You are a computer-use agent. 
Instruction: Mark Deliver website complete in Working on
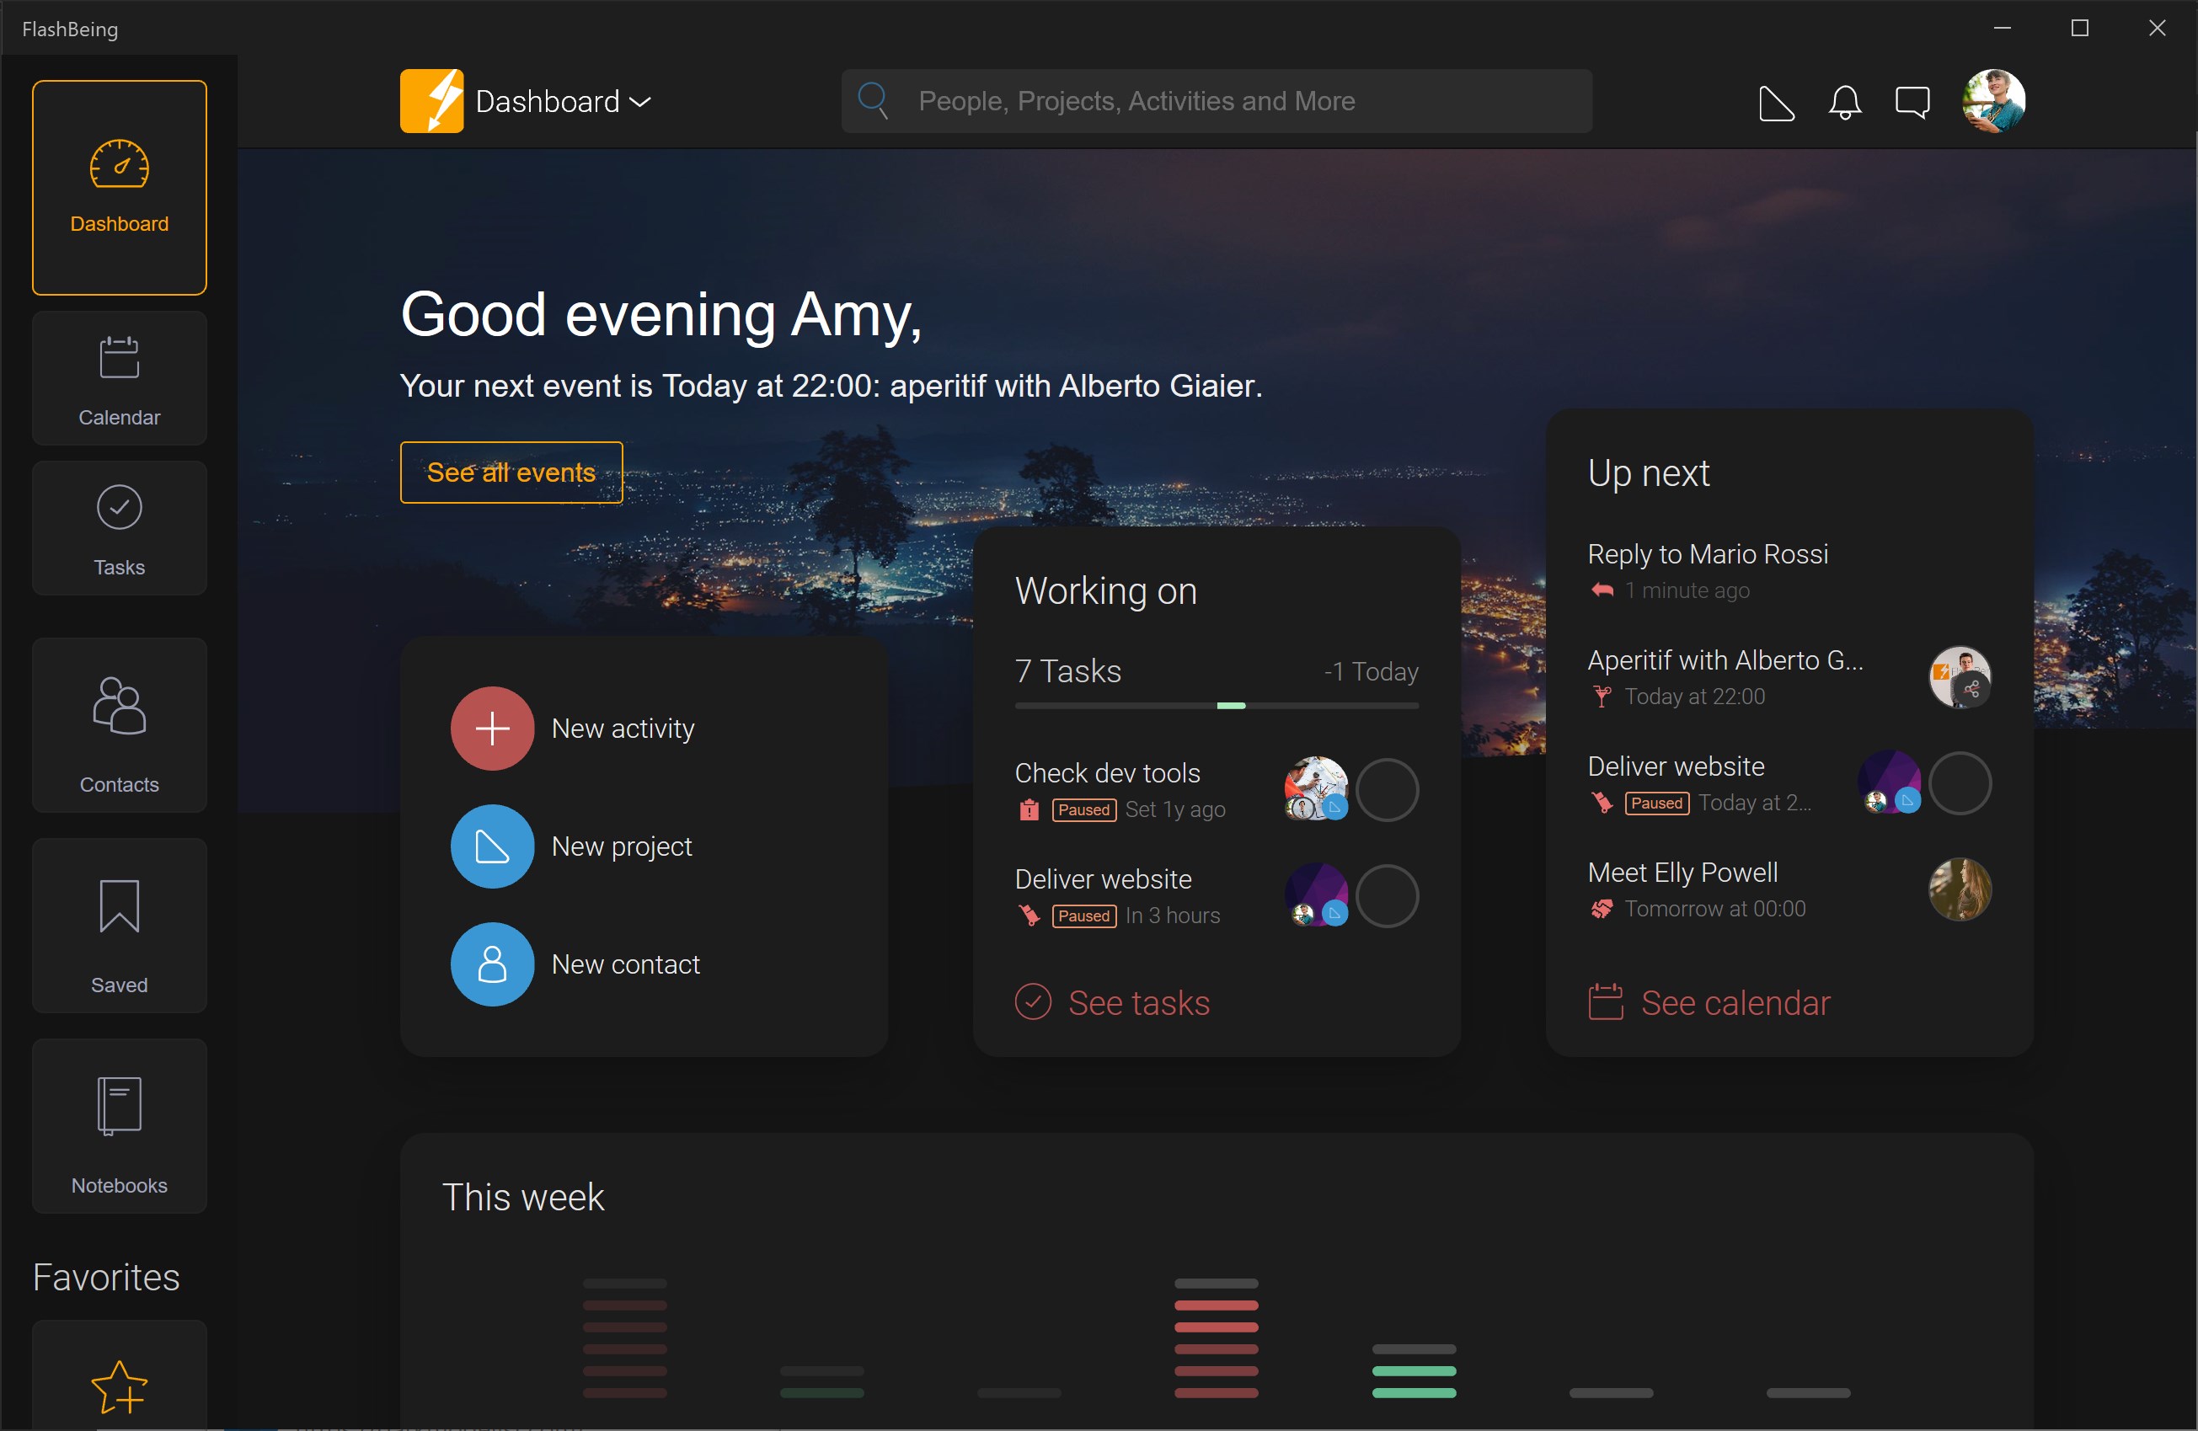1386,896
